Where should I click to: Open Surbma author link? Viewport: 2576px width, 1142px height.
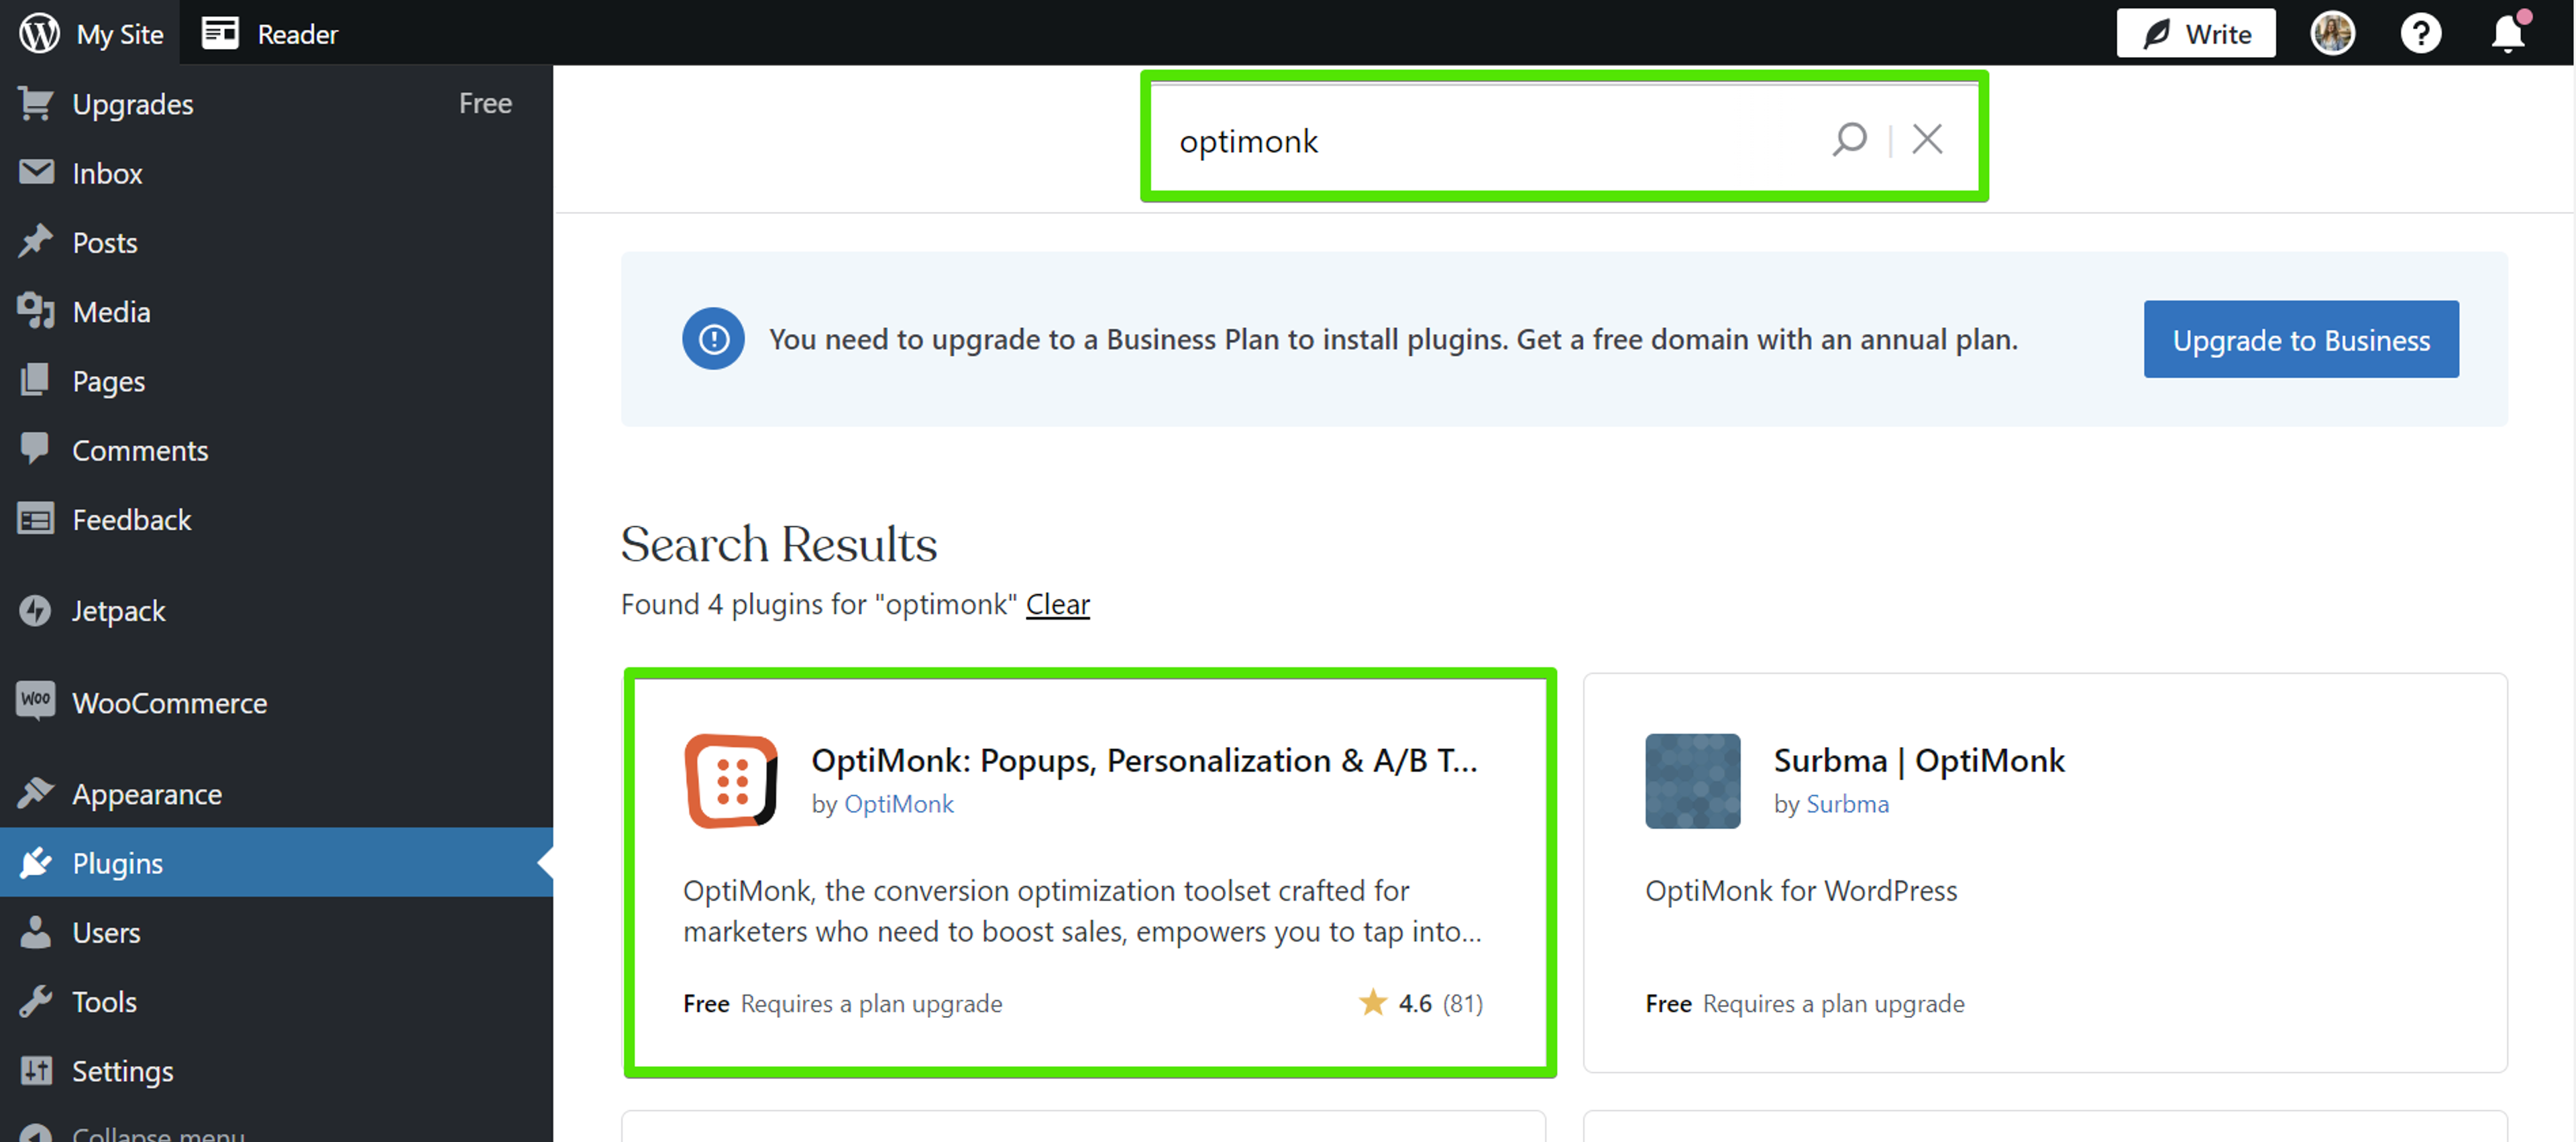(1847, 803)
